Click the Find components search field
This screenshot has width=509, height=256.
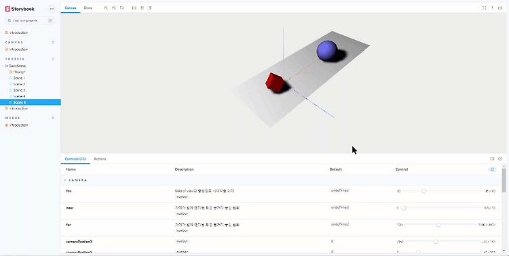[x=30, y=20]
